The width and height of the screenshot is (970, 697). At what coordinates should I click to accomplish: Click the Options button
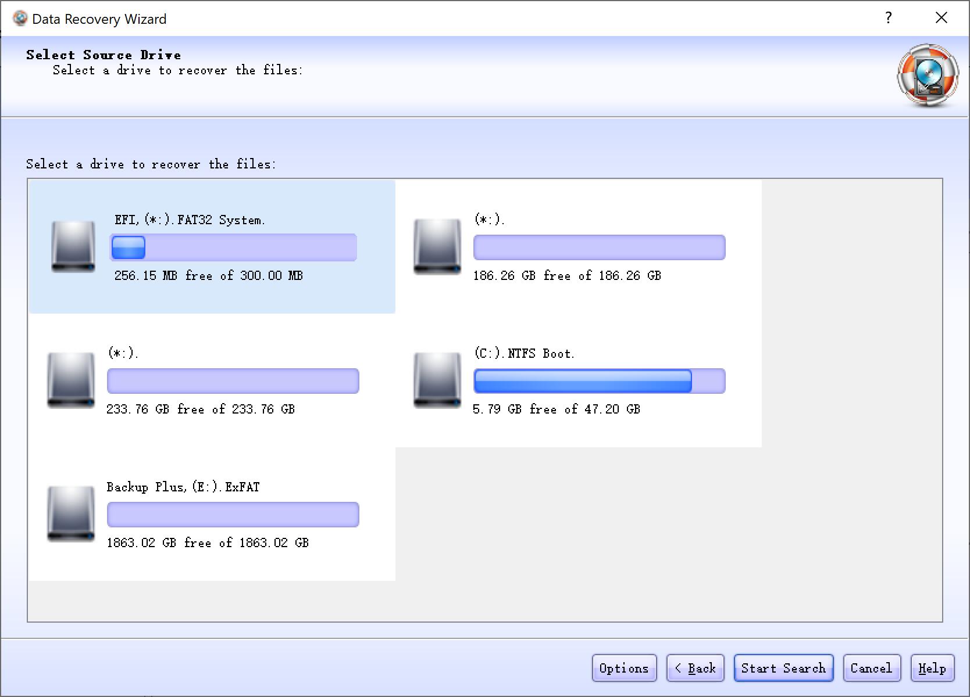[x=624, y=668]
